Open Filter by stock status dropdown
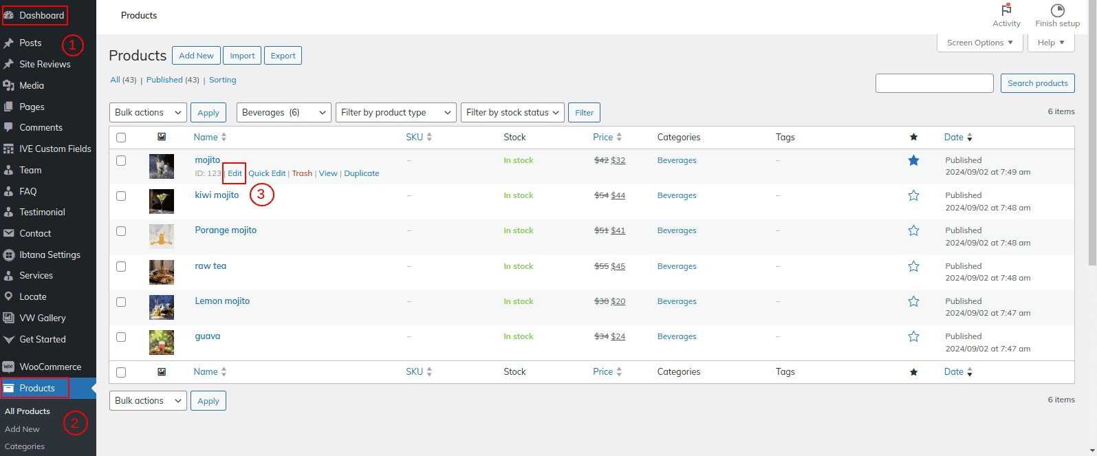 [x=512, y=113]
